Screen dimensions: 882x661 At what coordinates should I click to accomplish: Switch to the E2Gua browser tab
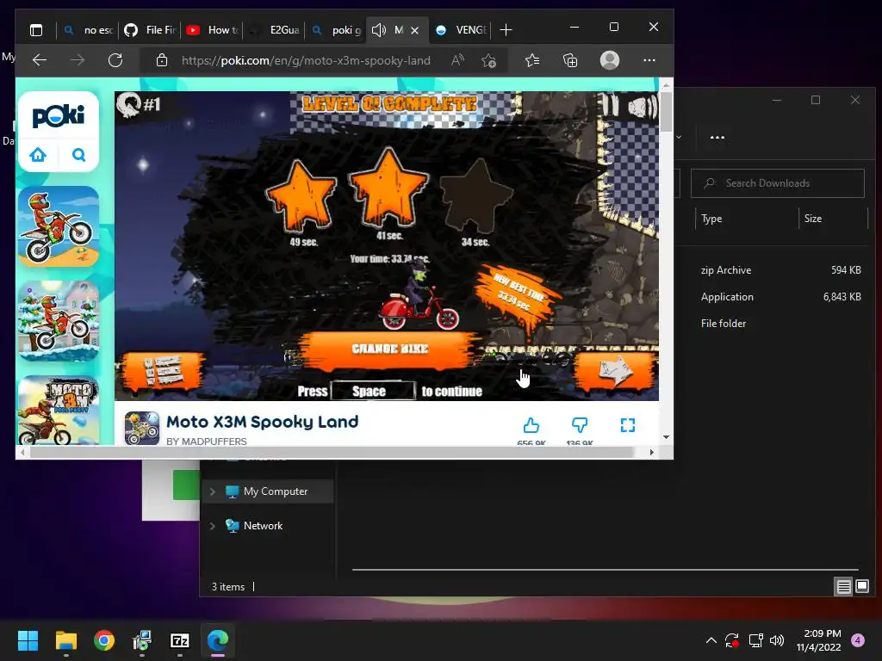[273, 30]
